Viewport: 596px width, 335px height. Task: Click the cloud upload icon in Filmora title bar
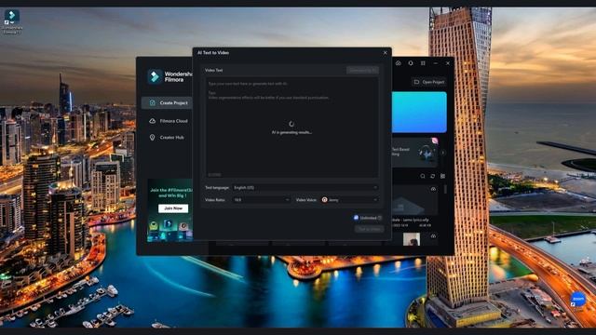(x=399, y=63)
